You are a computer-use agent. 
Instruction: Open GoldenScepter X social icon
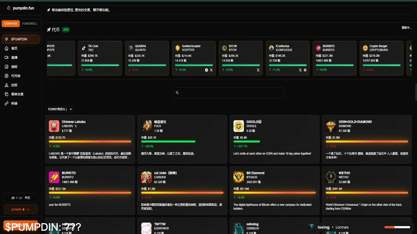coord(211,70)
